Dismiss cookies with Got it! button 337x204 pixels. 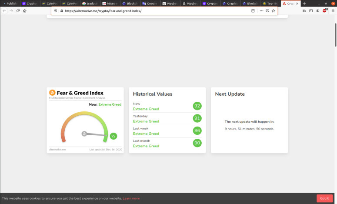(x=324, y=198)
